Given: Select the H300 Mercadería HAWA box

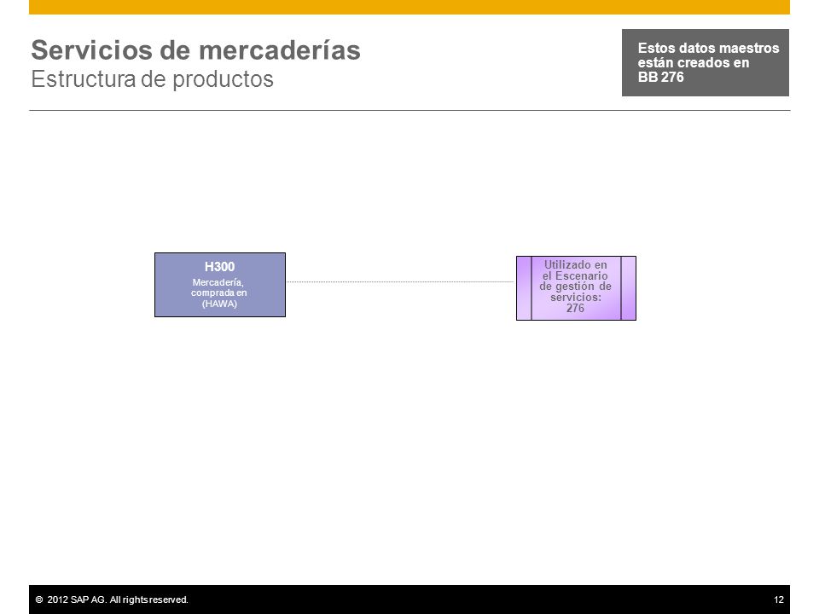Looking at the screenshot, I should [x=220, y=285].
